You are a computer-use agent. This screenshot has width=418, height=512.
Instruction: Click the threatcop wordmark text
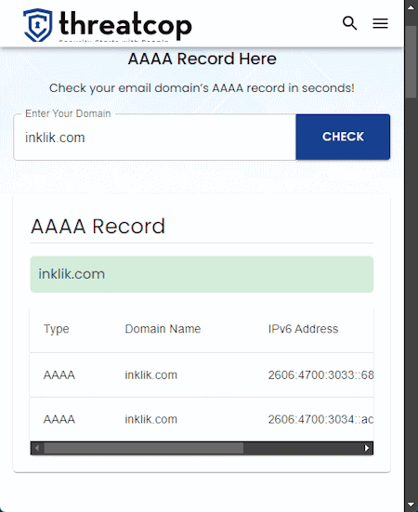click(x=125, y=25)
